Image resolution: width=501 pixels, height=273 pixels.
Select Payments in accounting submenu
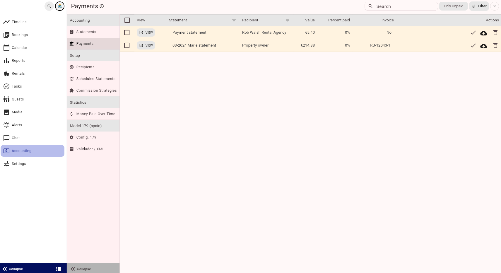[x=93, y=44]
